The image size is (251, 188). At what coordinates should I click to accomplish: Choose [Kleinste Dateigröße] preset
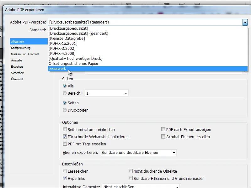148,38
